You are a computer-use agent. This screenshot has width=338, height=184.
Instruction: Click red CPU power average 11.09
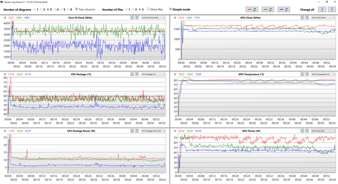11,131
